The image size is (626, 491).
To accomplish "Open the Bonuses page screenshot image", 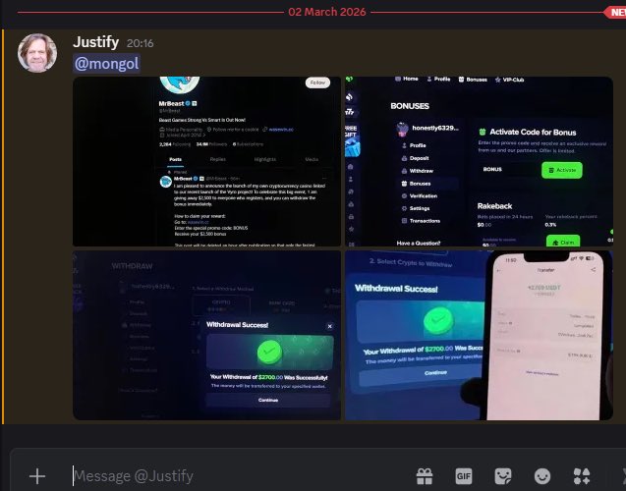I will pyautogui.click(x=480, y=162).
